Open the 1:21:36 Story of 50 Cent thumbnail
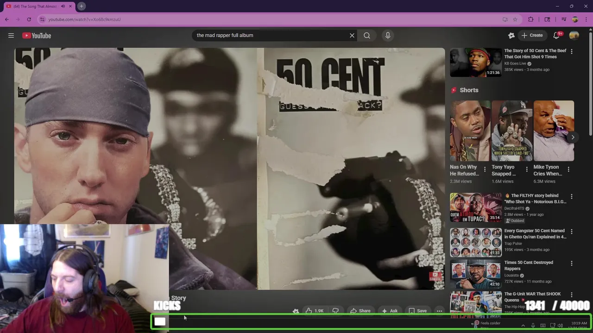This screenshot has width=593, height=333. tap(476, 62)
